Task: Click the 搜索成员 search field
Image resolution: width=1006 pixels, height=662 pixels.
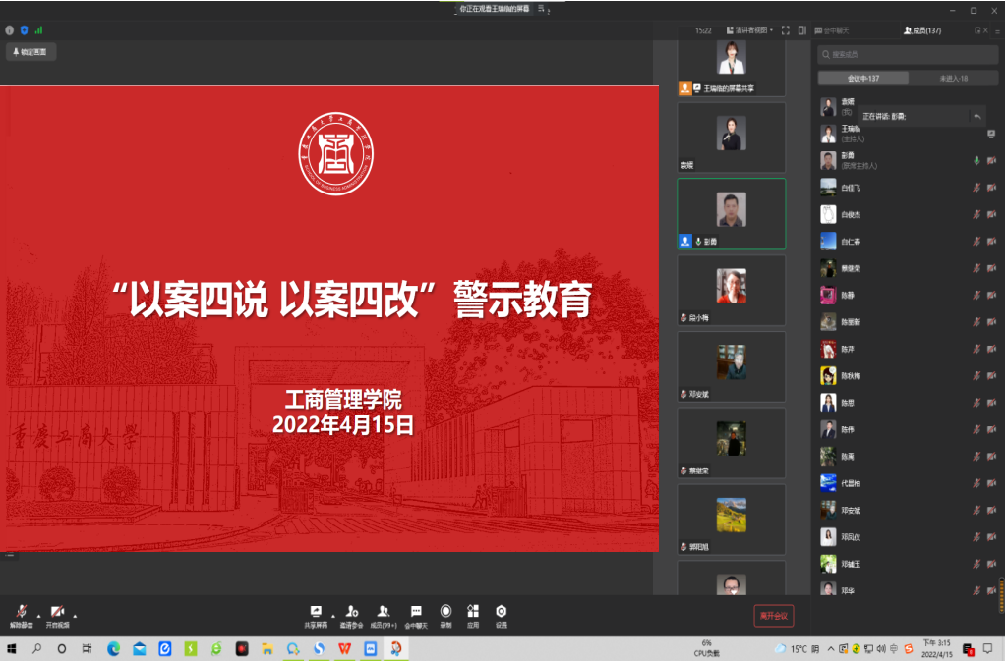Action: click(910, 54)
